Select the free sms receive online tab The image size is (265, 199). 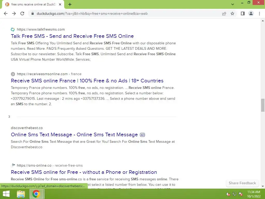[x=33, y=4]
